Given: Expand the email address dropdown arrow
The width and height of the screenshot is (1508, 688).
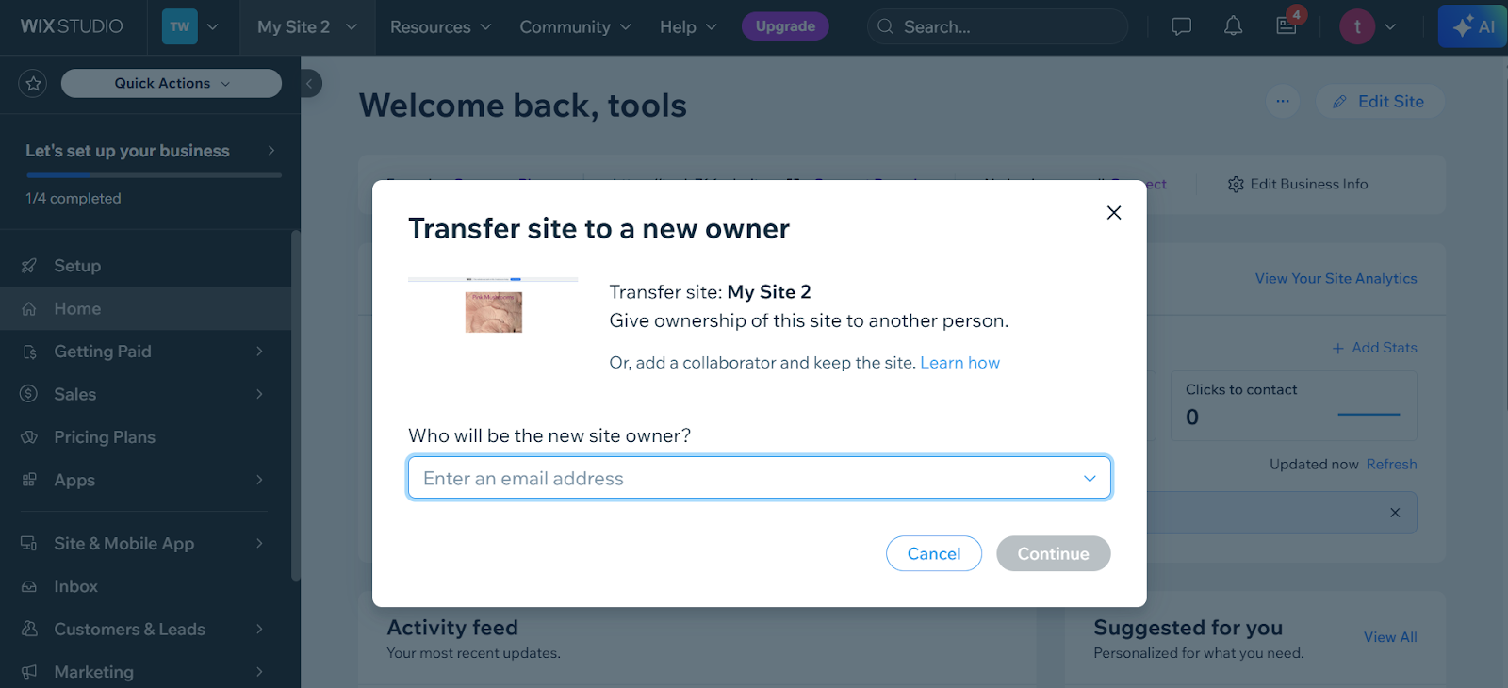Looking at the screenshot, I should 1090,479.
